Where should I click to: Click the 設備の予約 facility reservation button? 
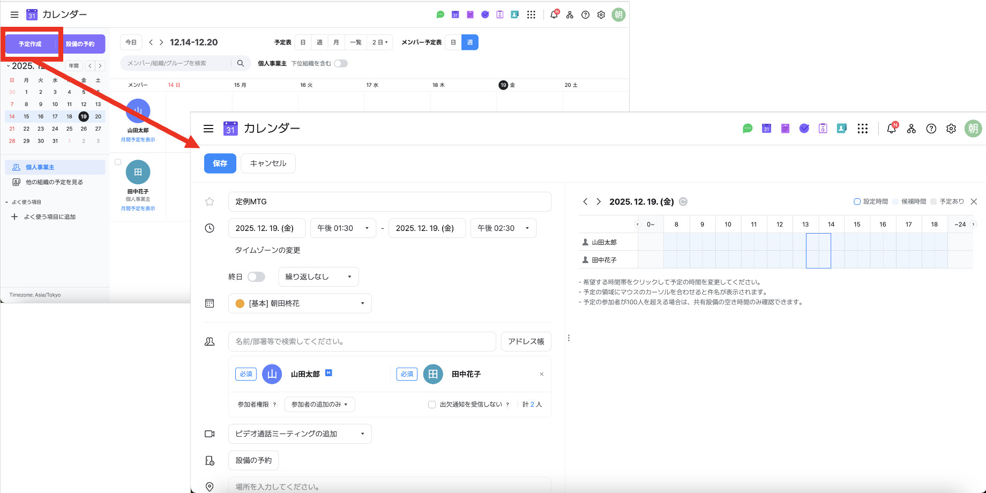click(253, 460)
